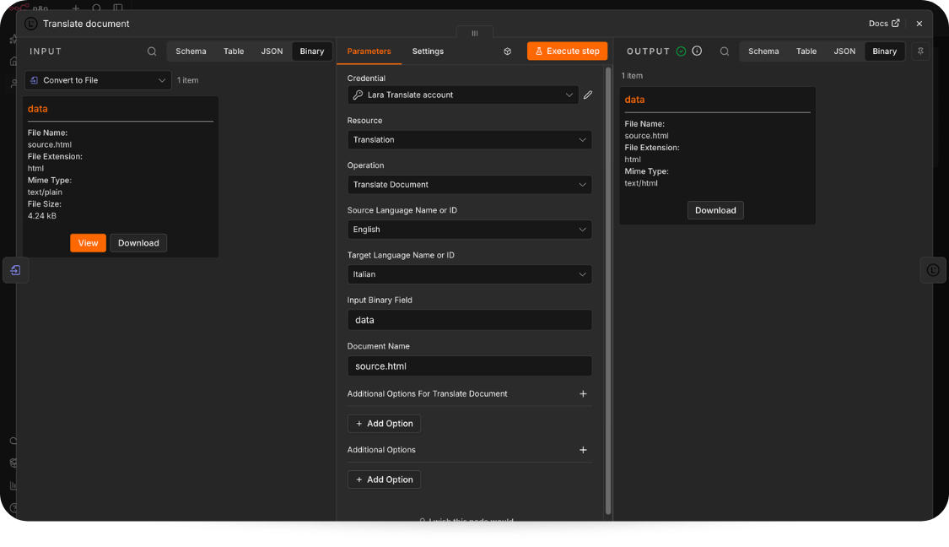This screenshot has height=547, width=949.
Task: Click the panel drag handle at top
Action: (x=474, y=33)
